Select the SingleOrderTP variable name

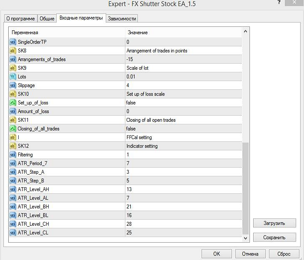coord(32,42)
